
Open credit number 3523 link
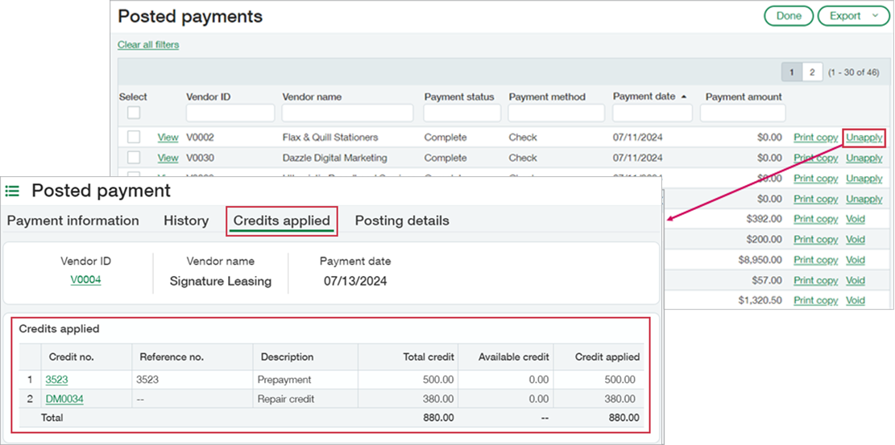(x=57, y=379)
